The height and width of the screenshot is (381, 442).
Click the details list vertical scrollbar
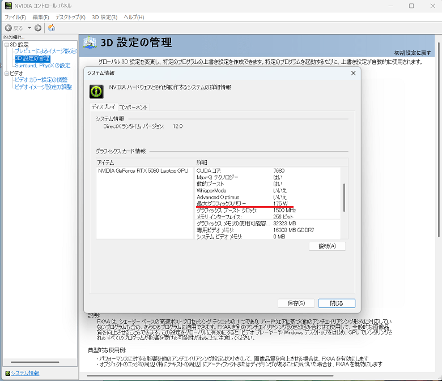(x=344, y=197)
